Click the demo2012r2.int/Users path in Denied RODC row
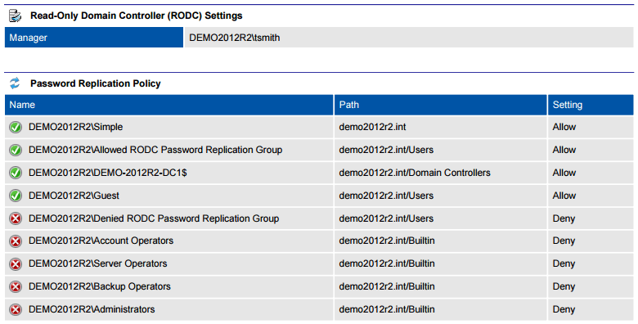638x324 pixels. click(x=386, y=218)
